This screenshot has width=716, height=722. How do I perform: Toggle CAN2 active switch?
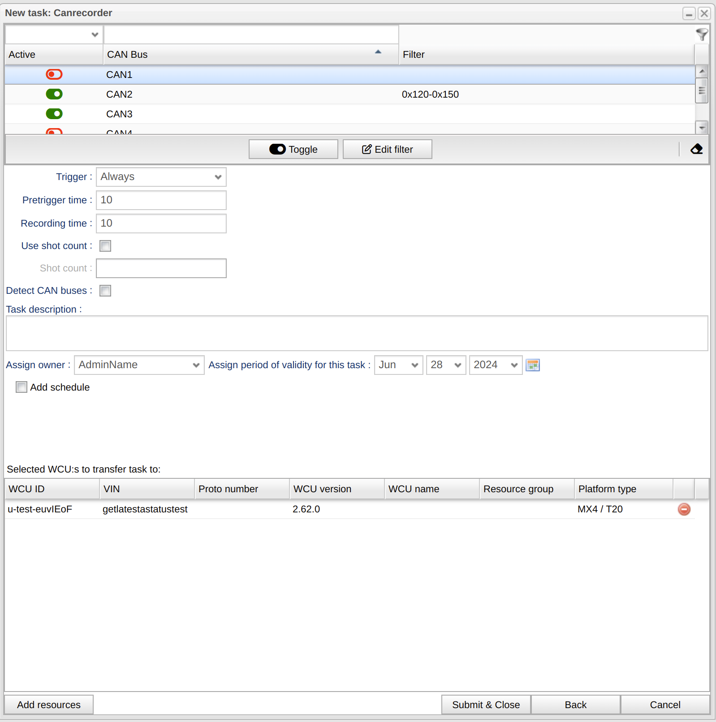coord(54,94)
